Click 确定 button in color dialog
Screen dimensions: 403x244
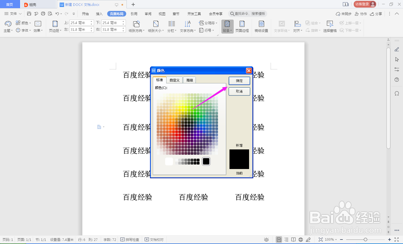tap(239, 81)
